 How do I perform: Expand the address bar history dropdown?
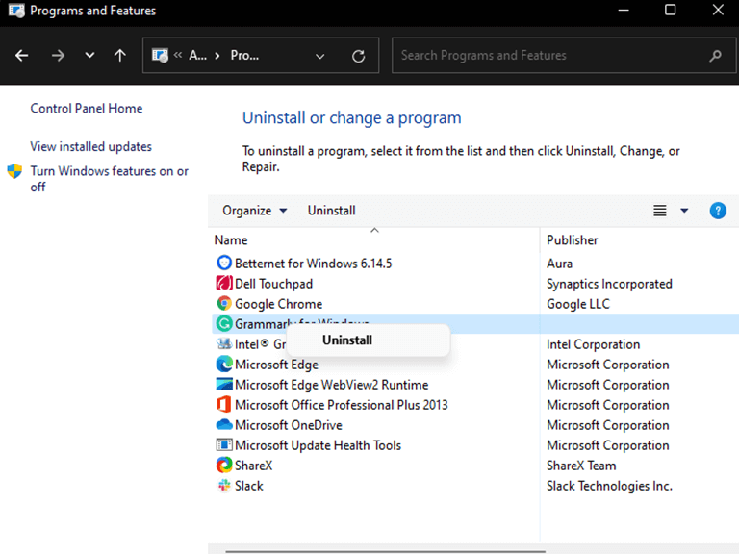point(320,56)
